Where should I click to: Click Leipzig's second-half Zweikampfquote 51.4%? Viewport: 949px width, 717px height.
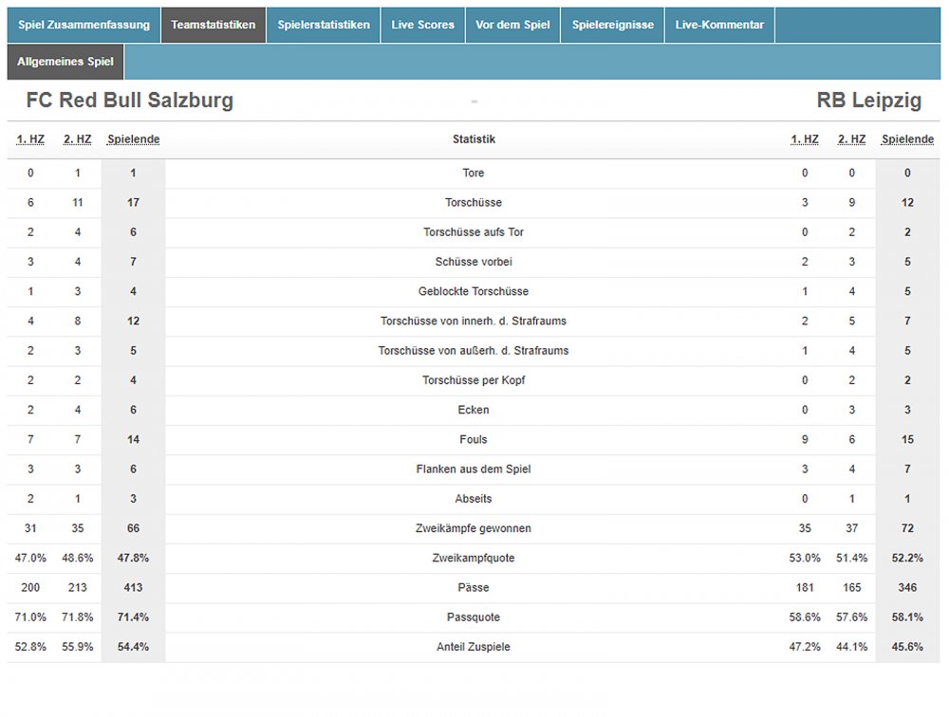[851, 559]
